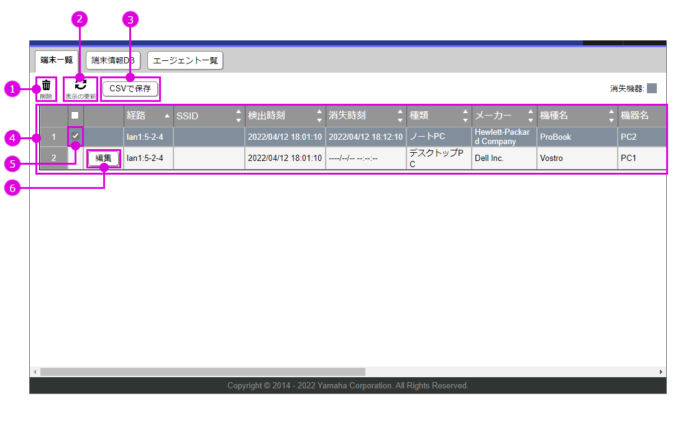Switch to the 端末情報DB tab
Viewport: 696px width, 435px height.
pos(112,60)
